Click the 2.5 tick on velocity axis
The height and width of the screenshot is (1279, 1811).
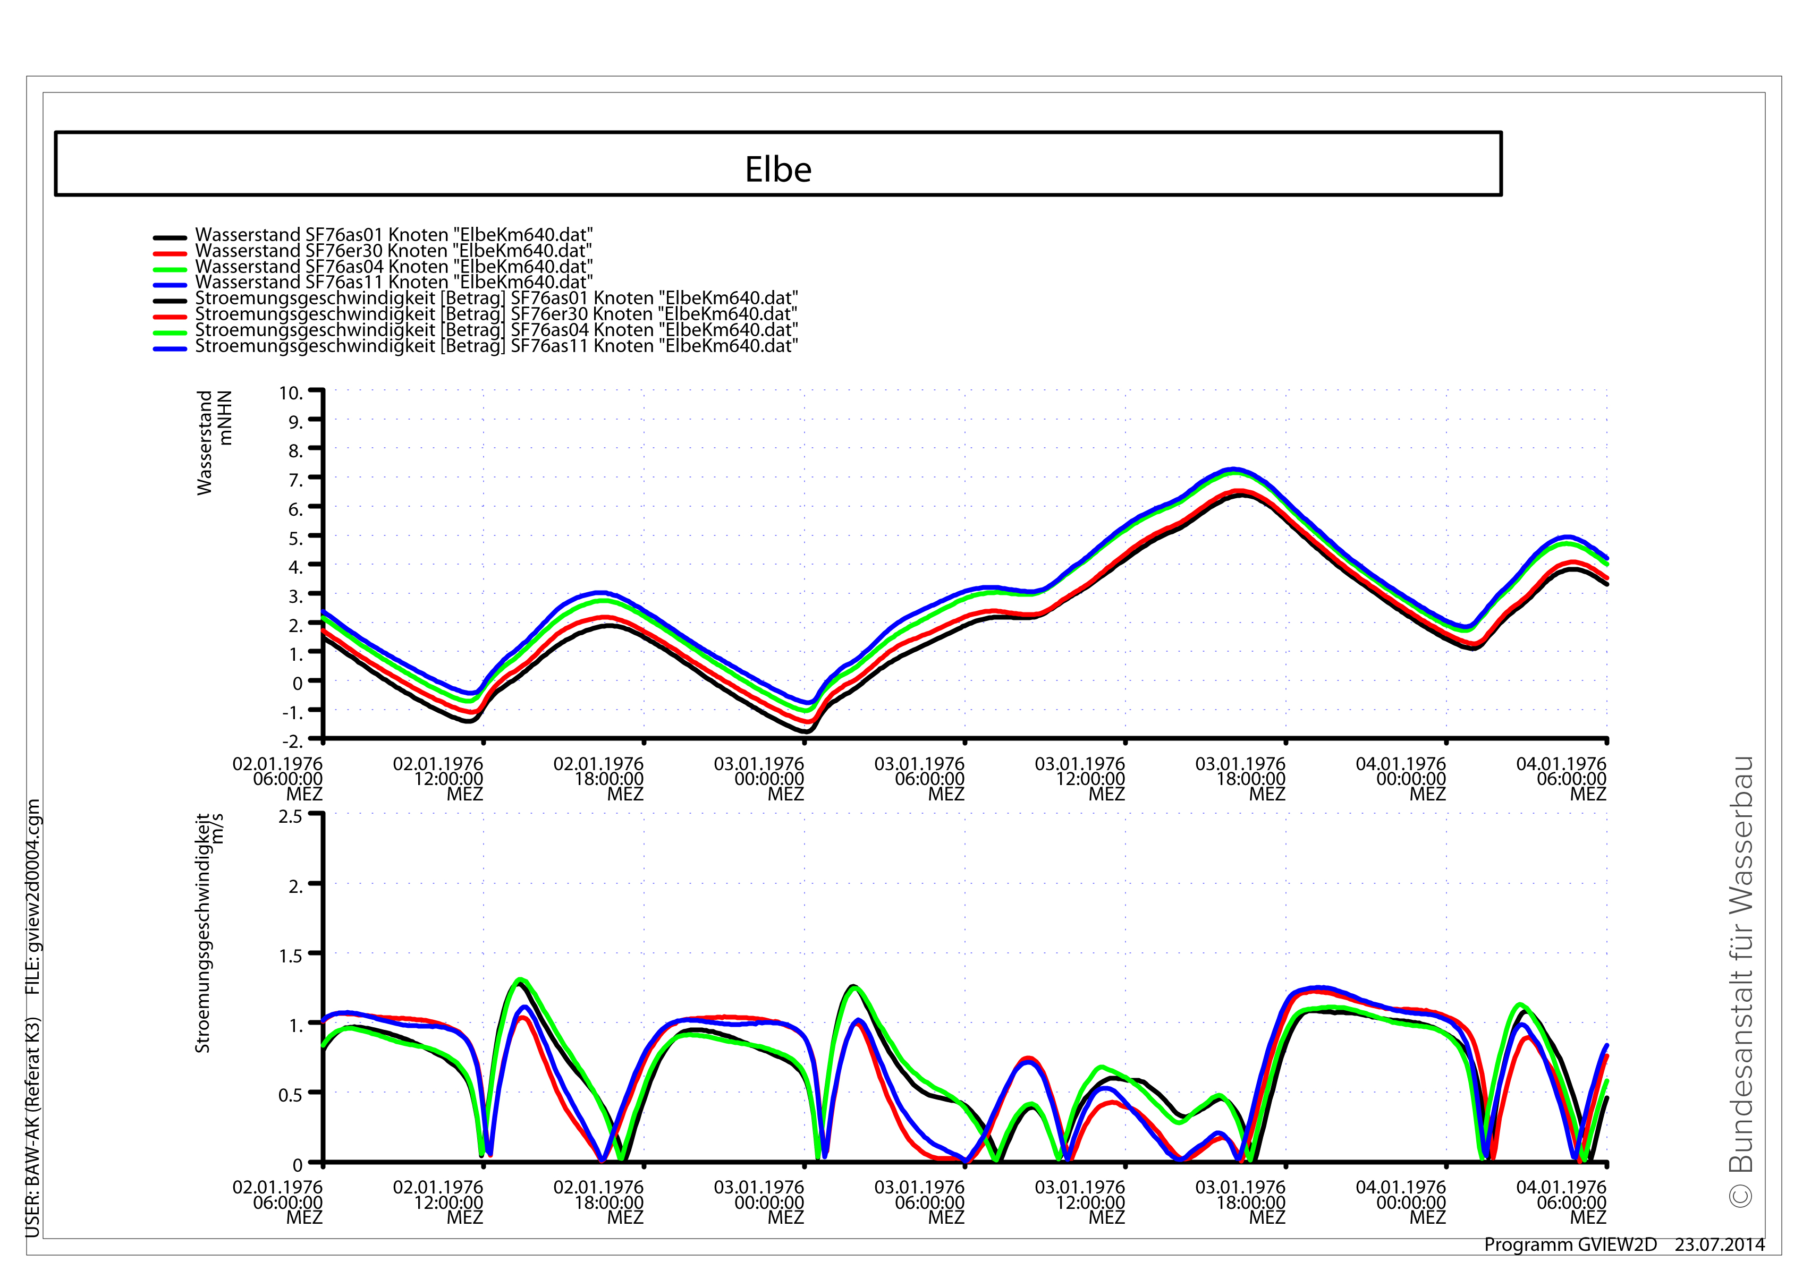pyautogui.click(x=290, y=816)
